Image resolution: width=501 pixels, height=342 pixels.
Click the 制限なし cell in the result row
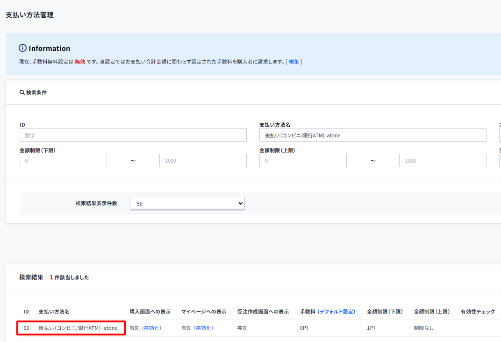(424, 328)
